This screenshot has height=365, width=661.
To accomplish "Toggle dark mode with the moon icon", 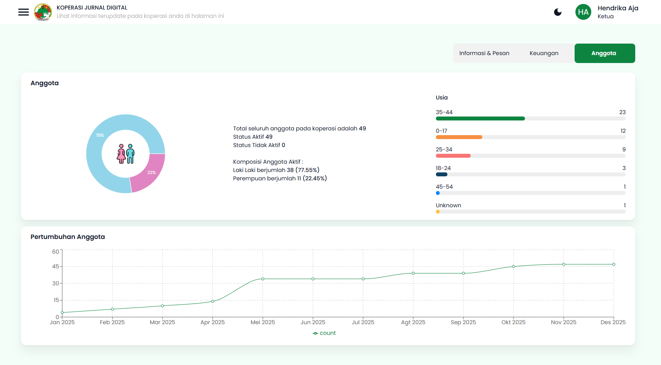I will [558, 12].
